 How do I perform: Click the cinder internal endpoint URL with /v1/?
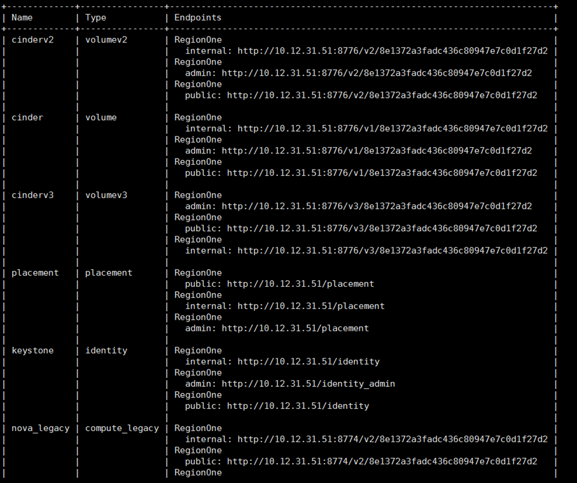click(x=392, y=128)
